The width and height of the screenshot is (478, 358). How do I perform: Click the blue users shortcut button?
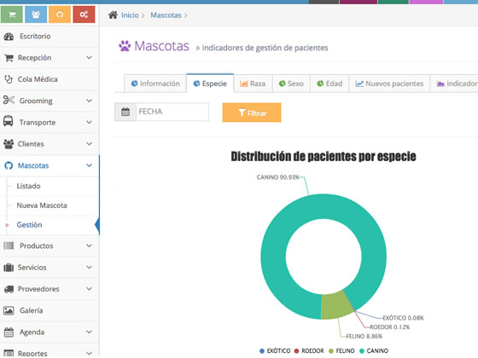click(x=36, y=14)
